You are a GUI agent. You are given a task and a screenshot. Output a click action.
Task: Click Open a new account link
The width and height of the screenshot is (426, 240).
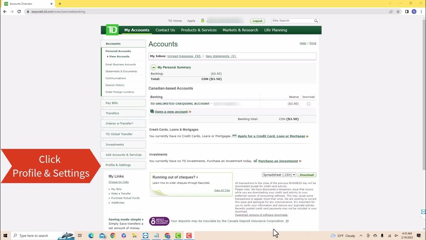coord(171,112)
